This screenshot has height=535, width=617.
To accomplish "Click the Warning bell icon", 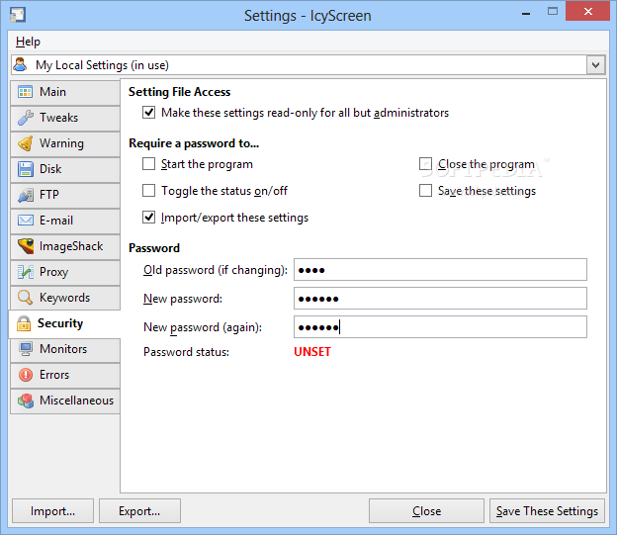I will 25,143.
